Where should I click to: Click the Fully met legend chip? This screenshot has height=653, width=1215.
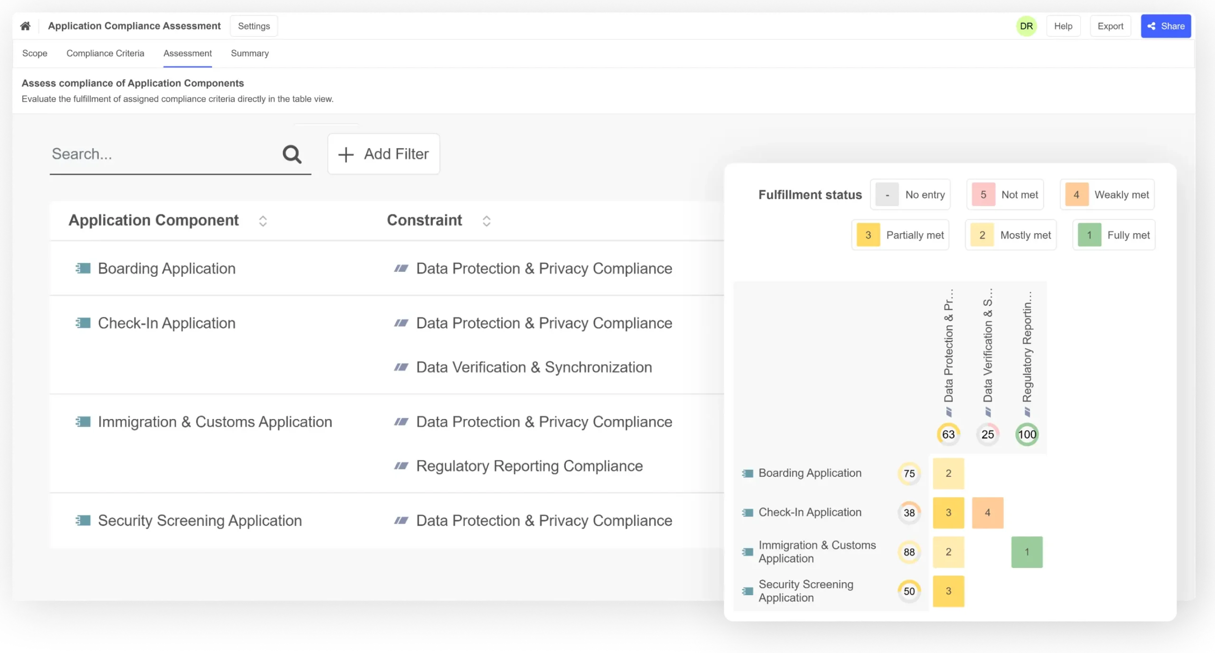tap(1114, 235)
